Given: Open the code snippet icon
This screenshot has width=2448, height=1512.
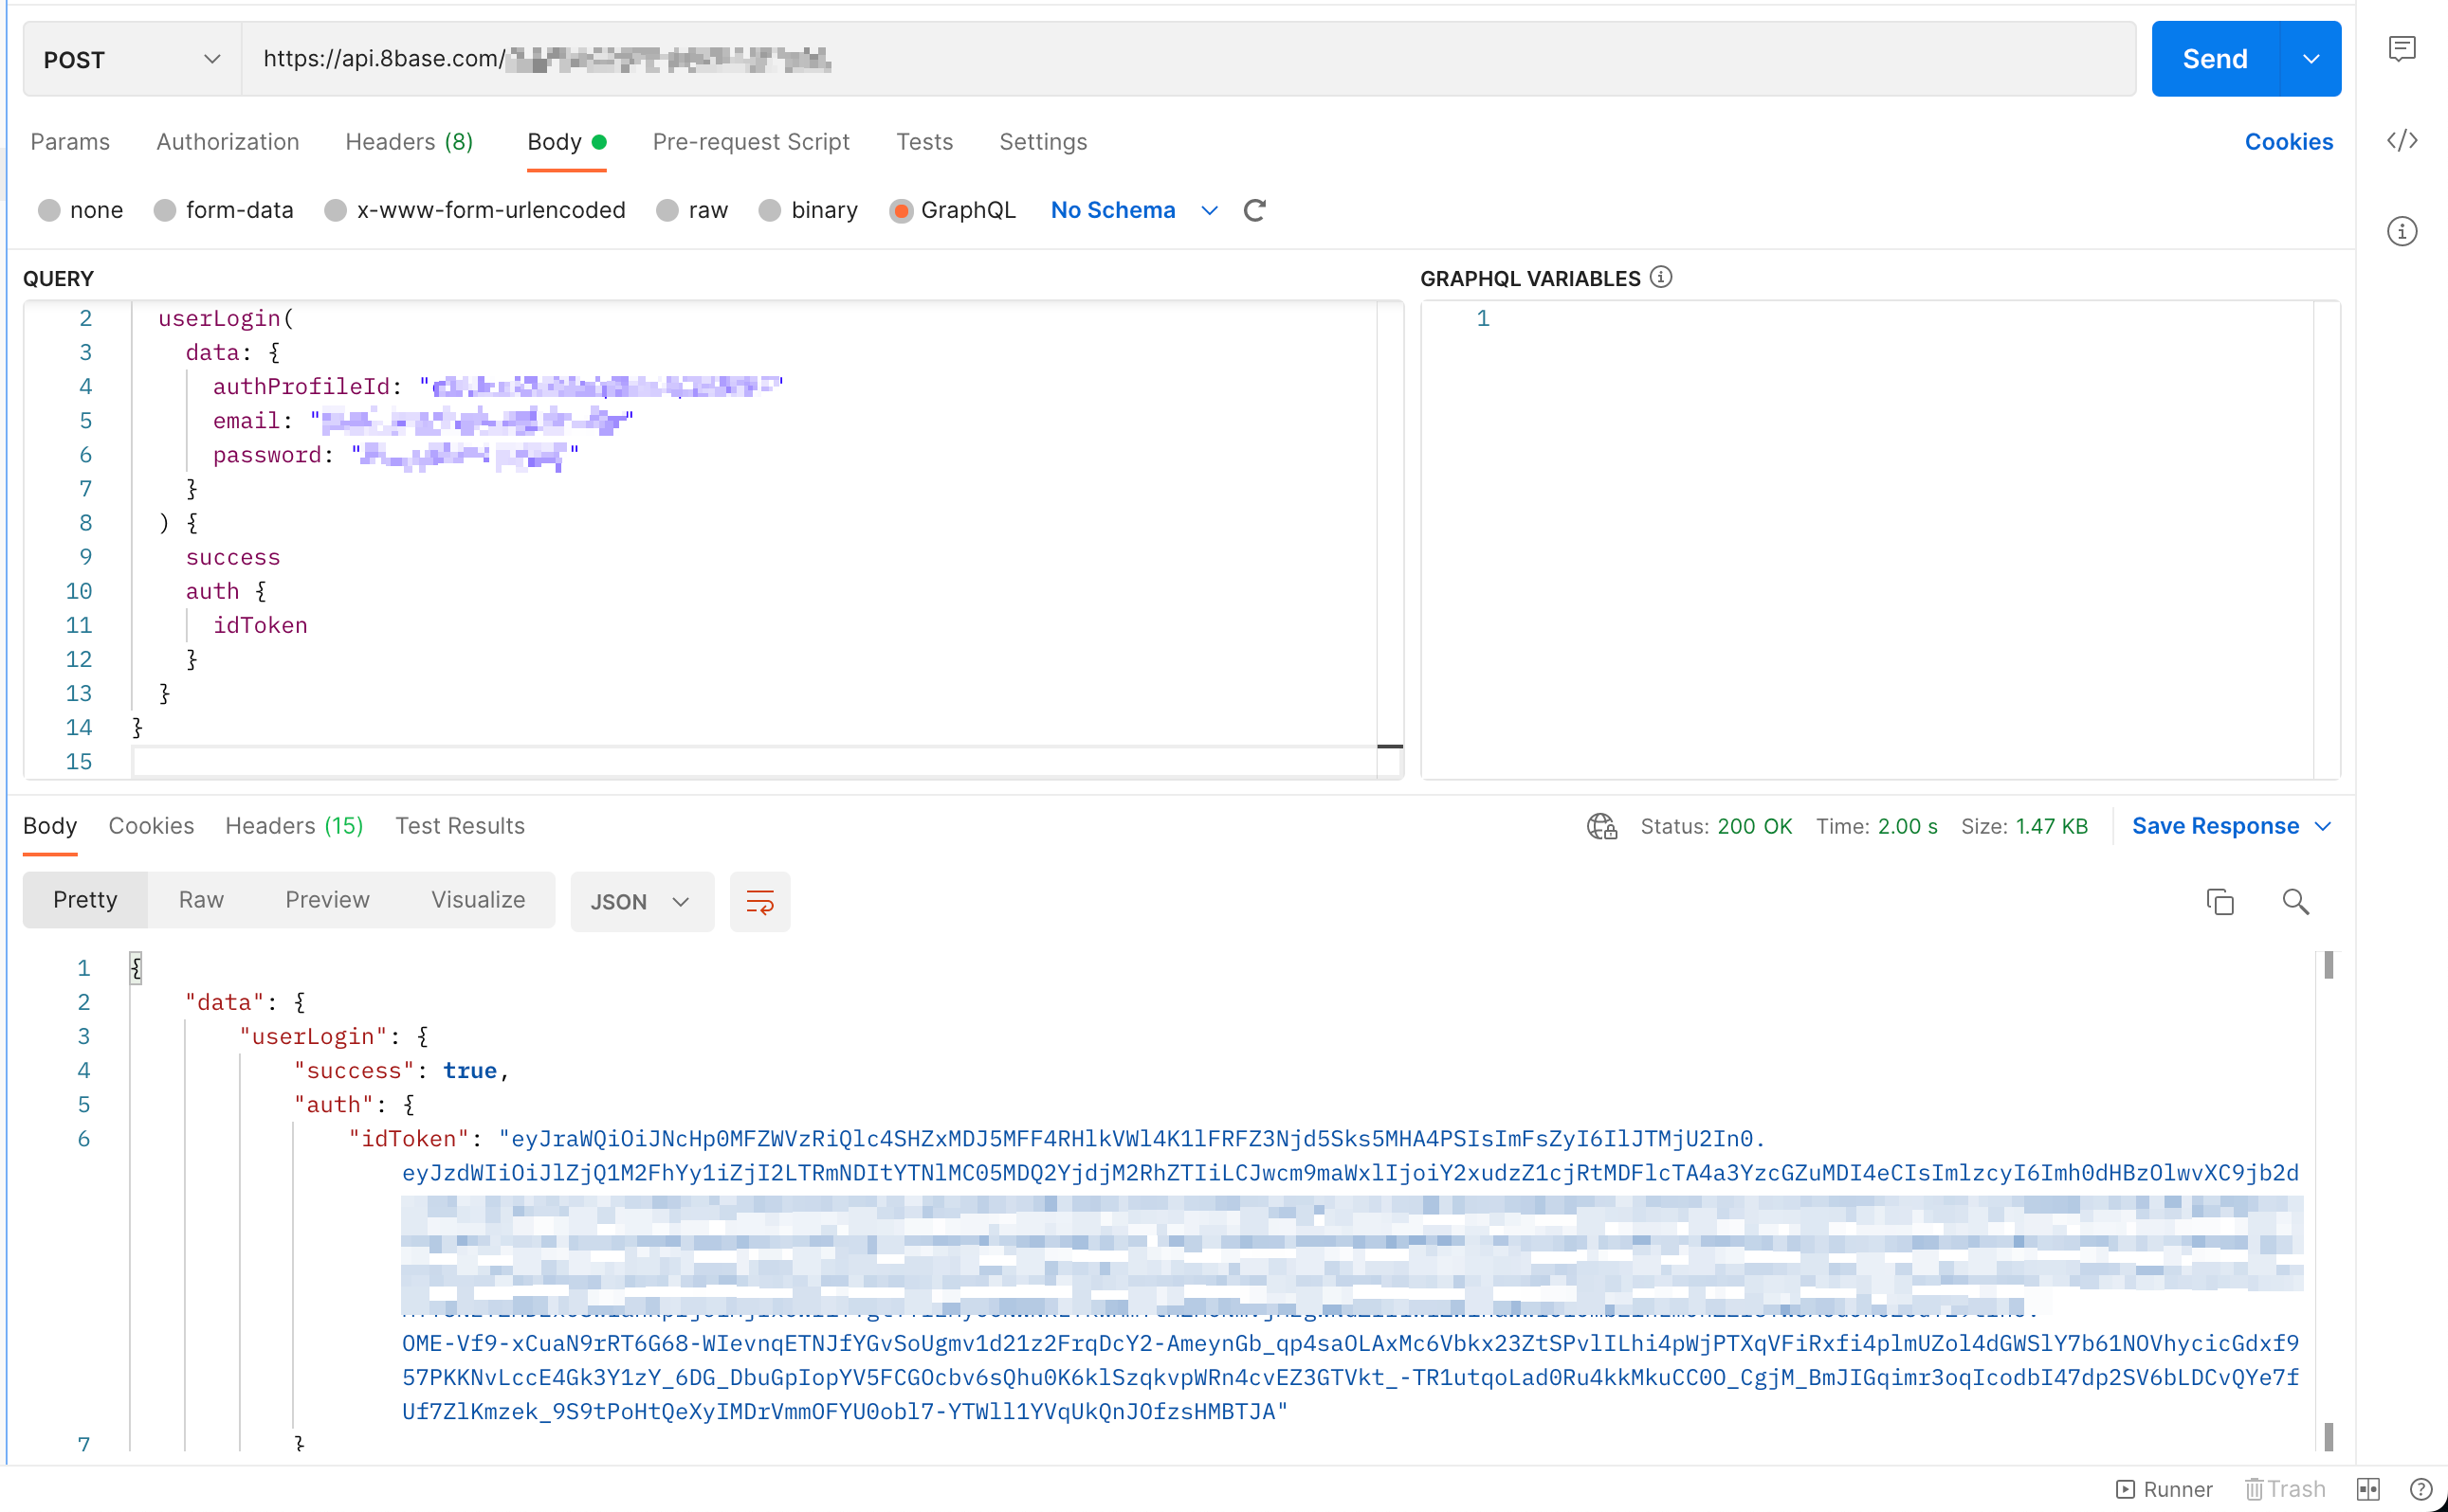Looking at the screenshot, I should tap(2401, 140).
